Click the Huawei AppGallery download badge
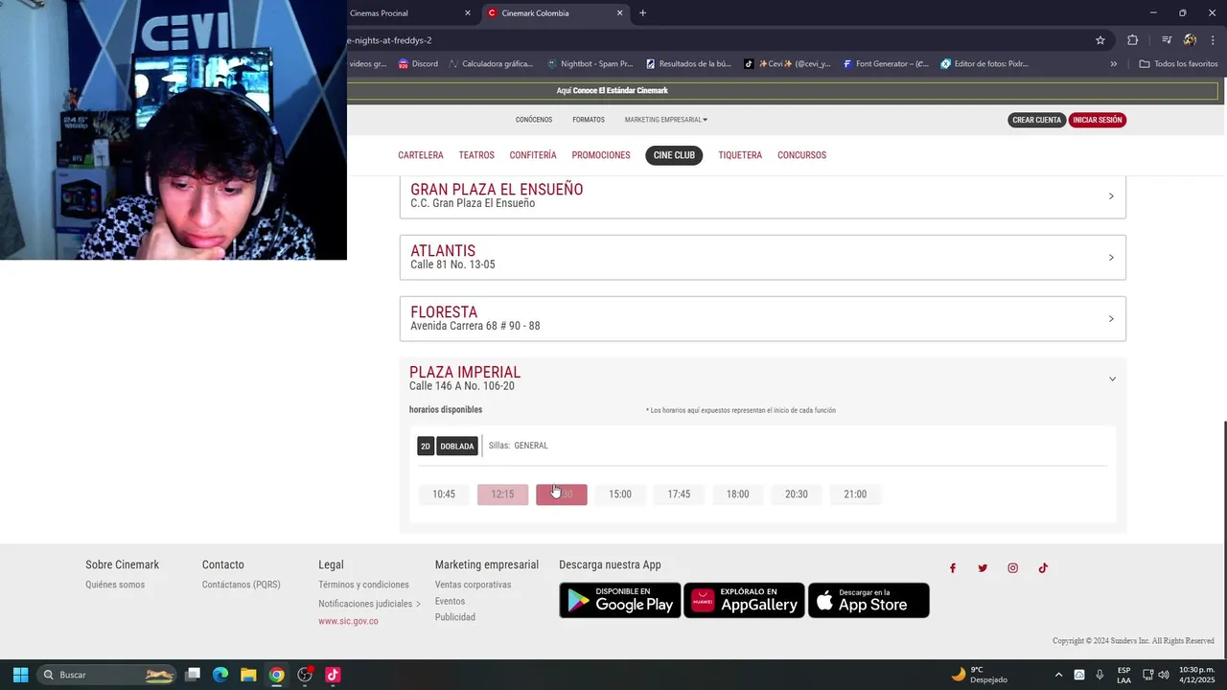Viewport: 1227px width, 690px height. click(x=744, y=600)
